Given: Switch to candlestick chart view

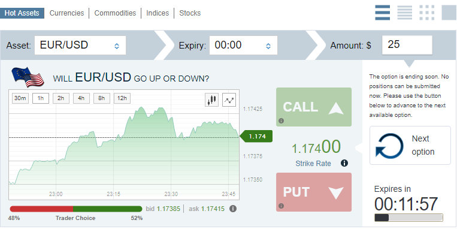Looking at the screenshot, I should 211,100.
